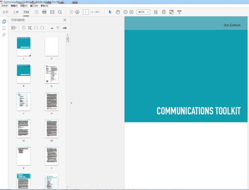The height and width of the screenshot is (190, 249).
Task: Go to the next page arrow
Action: (x=77, y=12)
